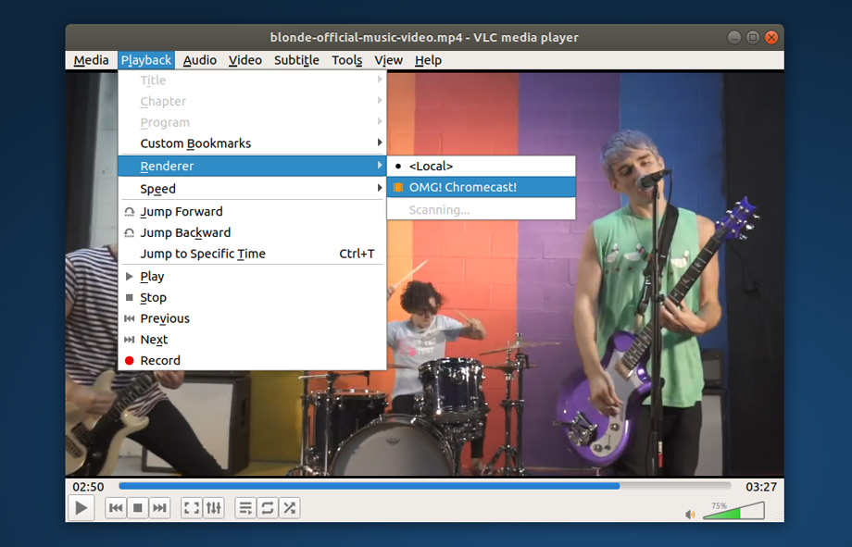Click the seek progress bar of the video
The width and height of the screenshot is (852, 547).
424,486
